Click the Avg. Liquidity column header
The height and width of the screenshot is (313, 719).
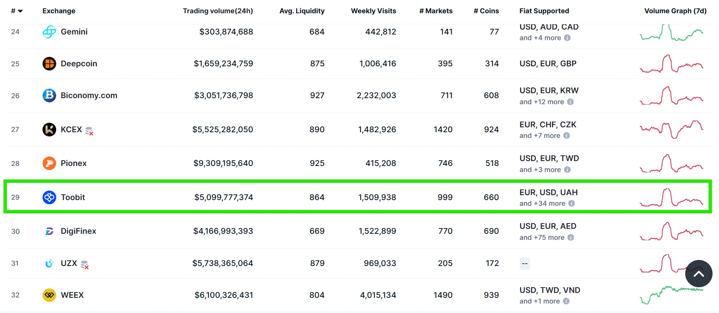click(302, 11)
